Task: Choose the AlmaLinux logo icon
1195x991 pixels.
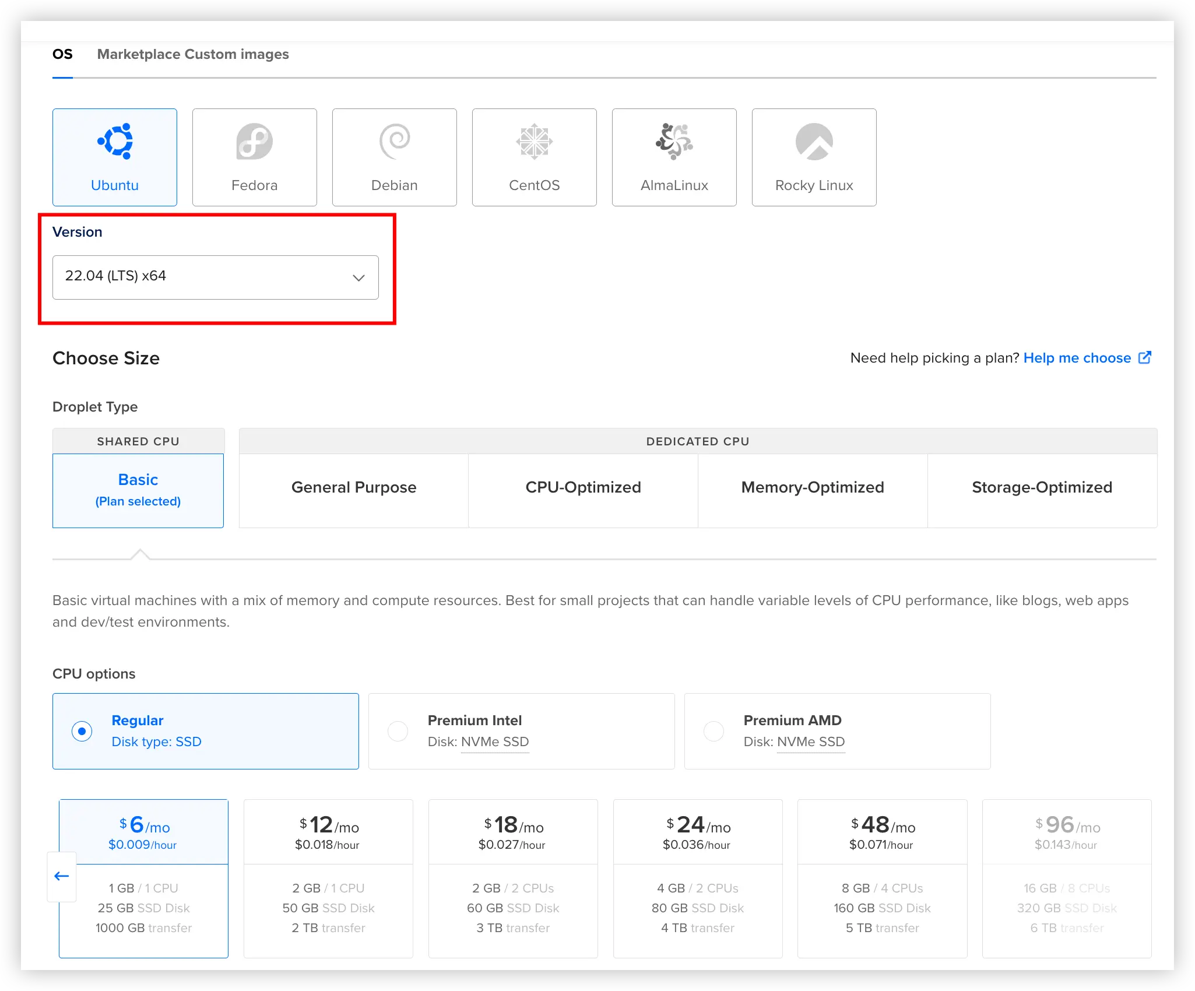Action: [674, 141]
